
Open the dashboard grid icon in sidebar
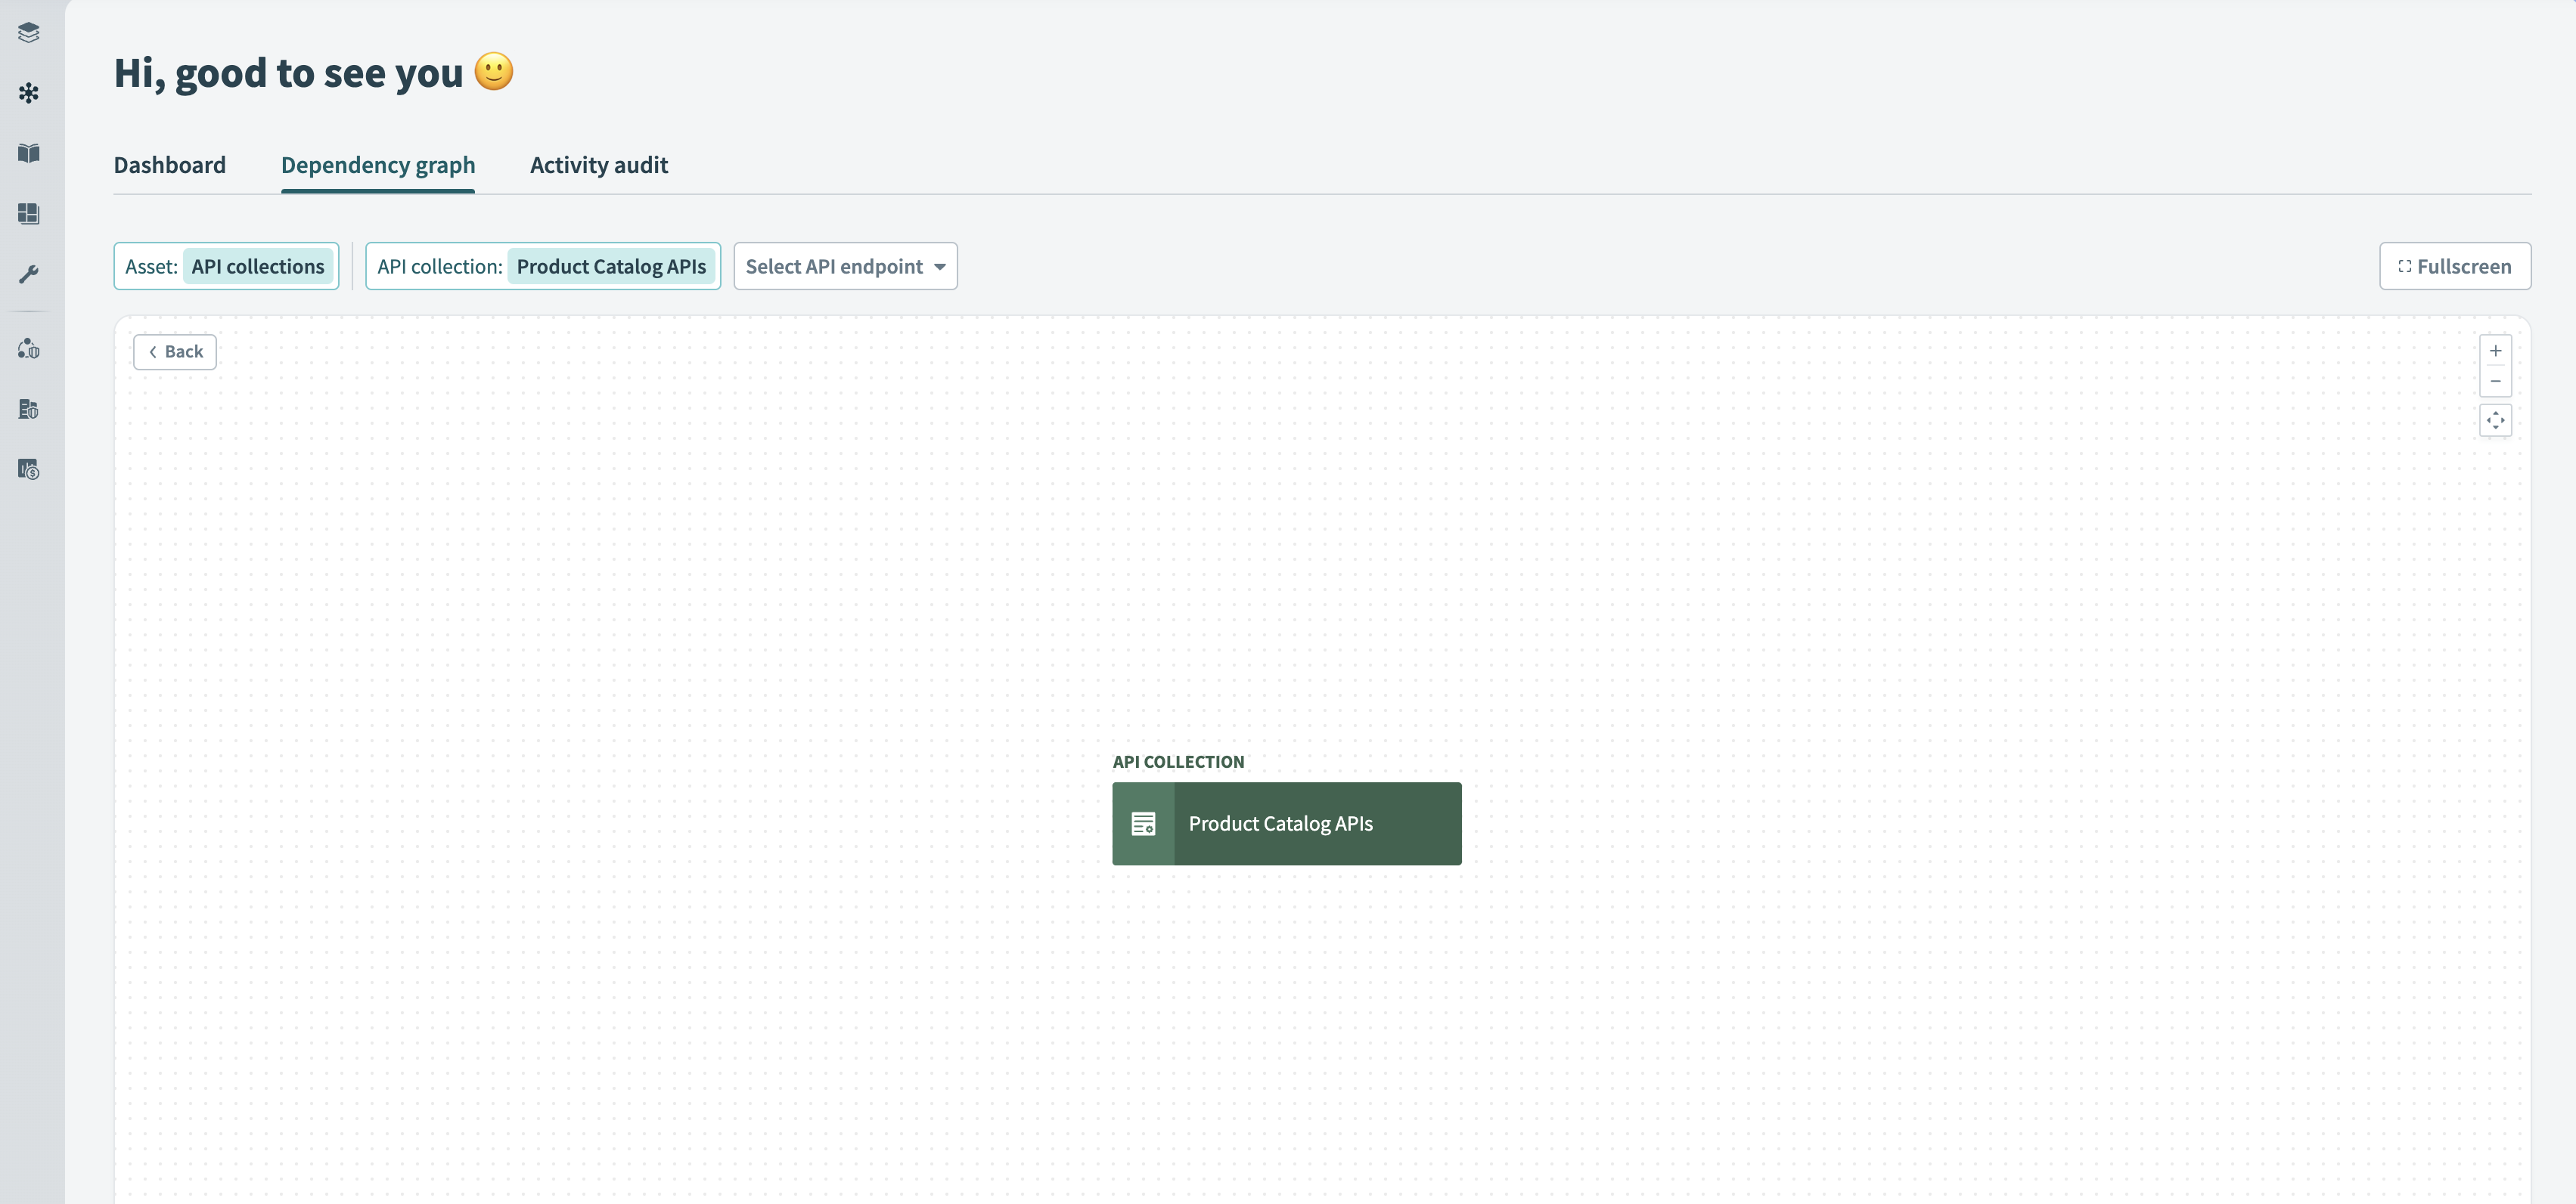tap(29, 214)
